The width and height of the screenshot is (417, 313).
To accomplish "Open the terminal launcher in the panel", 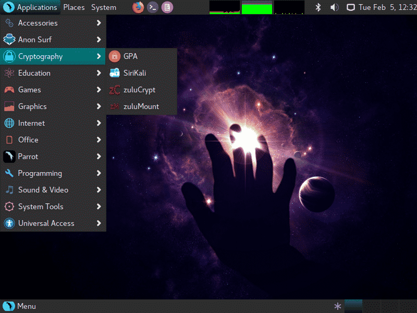I will (x=152, y=7).
